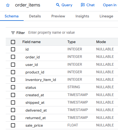118x130 pixels.
Task: Check the shipped_at field checkbox
Action: coord(13,102)
